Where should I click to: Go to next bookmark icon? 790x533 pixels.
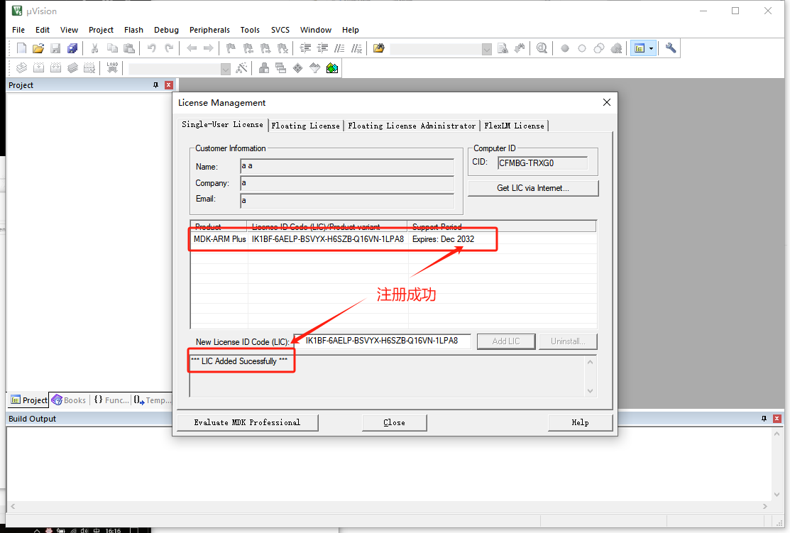[x=265, y=48]
